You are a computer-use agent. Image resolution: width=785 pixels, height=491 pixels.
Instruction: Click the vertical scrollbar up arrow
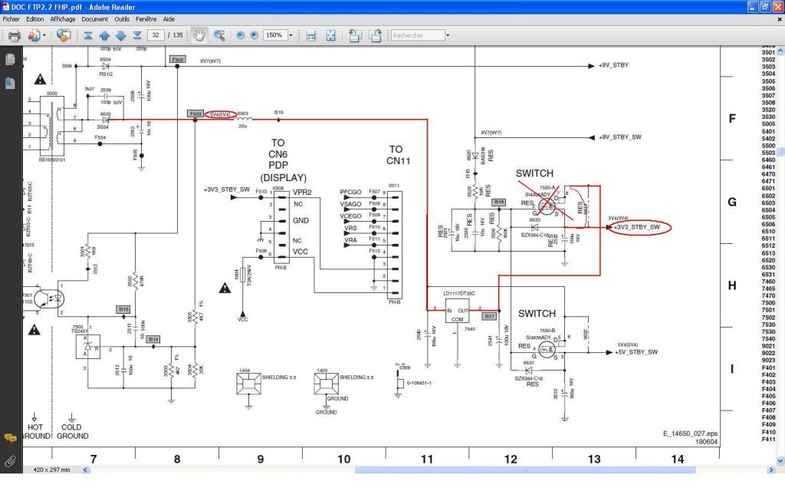click(x=780, y=51)
